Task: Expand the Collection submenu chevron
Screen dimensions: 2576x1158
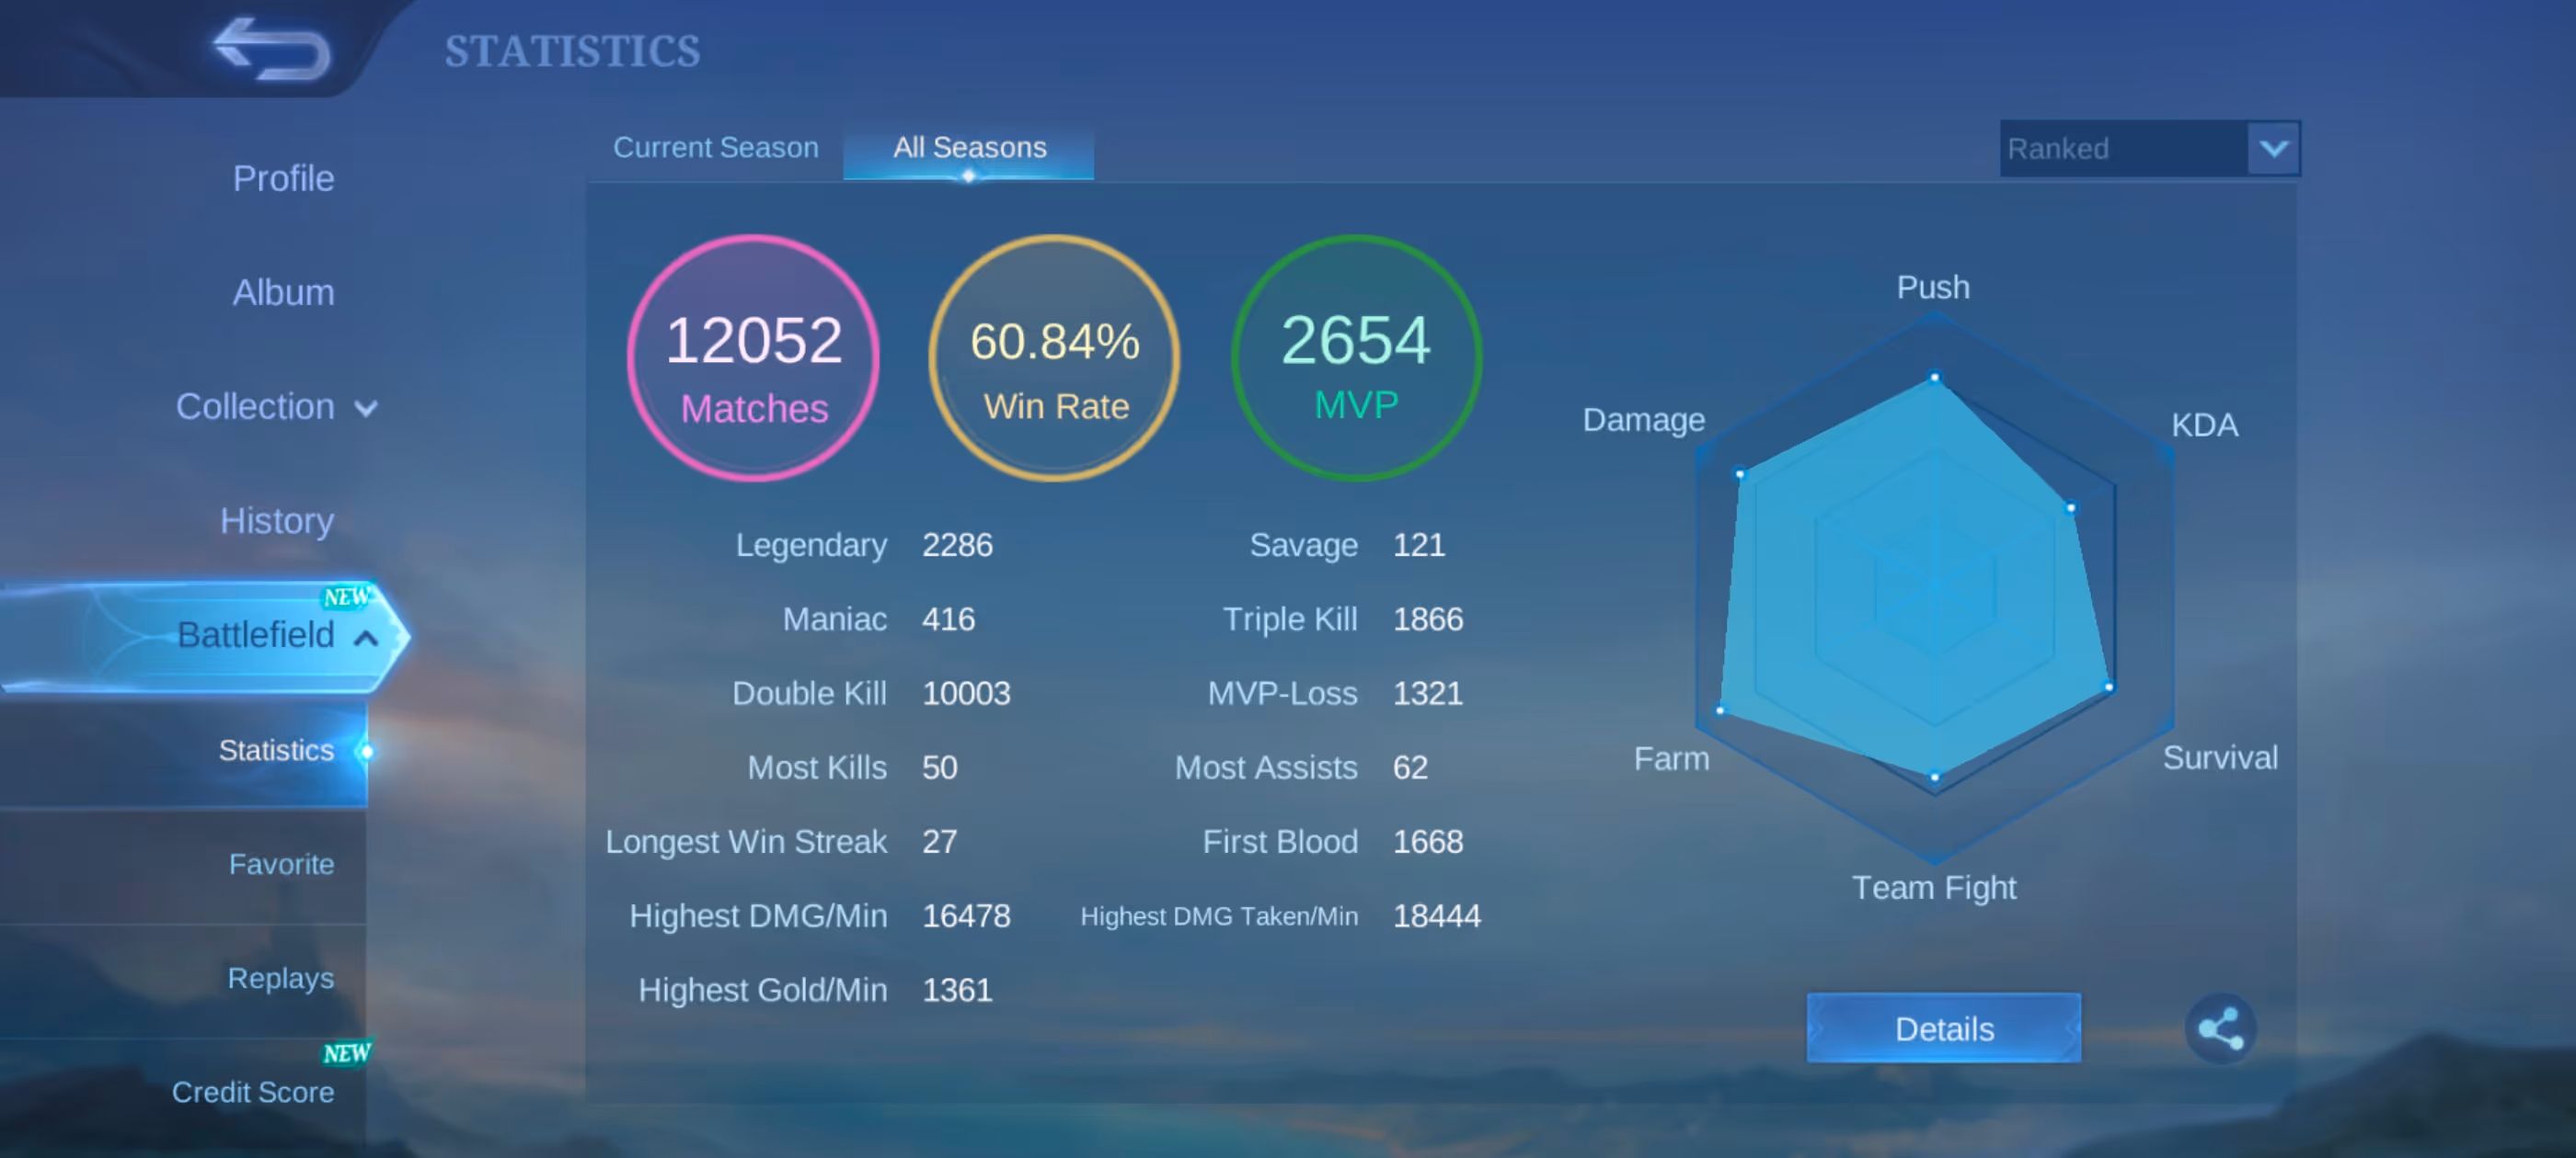Action: [x=367, y=409]
